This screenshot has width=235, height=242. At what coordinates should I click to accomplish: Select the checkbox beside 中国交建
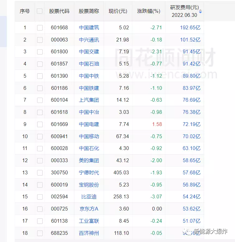pos(40,52)
